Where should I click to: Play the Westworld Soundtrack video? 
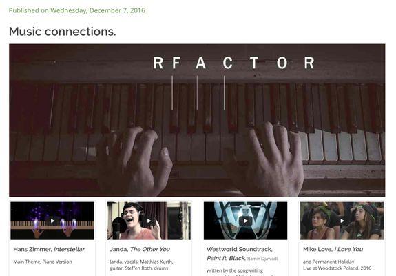coord(245,221)
